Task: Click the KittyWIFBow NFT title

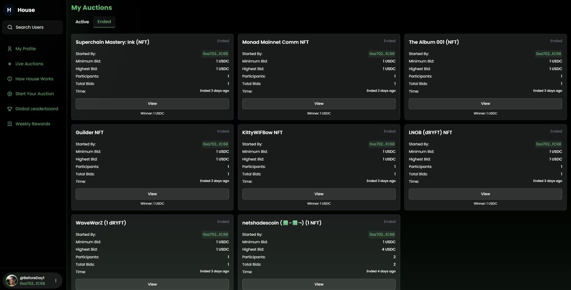Action: 262,132
